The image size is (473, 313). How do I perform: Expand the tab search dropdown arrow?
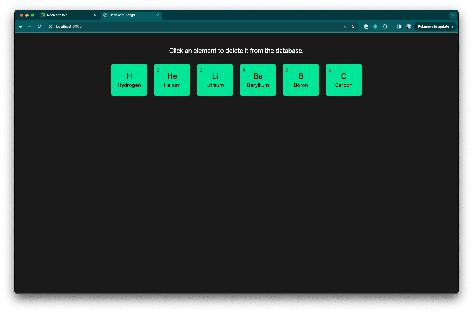click(453, 15)
